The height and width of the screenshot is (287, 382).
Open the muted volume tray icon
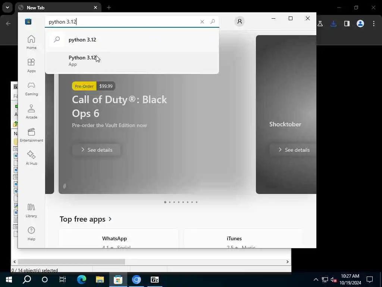coord(334,280)
